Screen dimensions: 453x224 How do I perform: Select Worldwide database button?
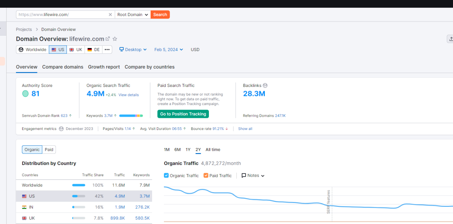32,50
